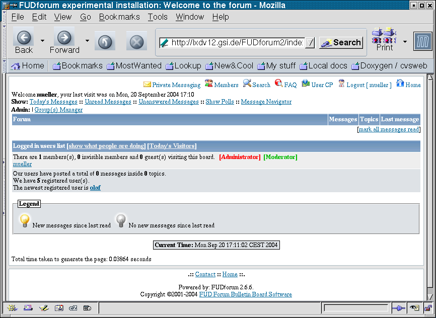
Task: Click inside the URL address field
Action: (237, 43)
